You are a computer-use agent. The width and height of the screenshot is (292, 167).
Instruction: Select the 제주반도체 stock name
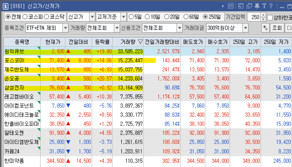[x=16, y=70]
